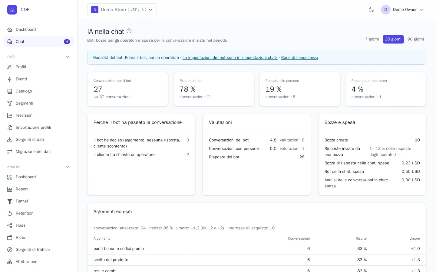Image resolution: width=436 pixels, height=272 pixels.
Task: Collapse the ANALISI sidebar section
Action: click(x=68, y=167)
